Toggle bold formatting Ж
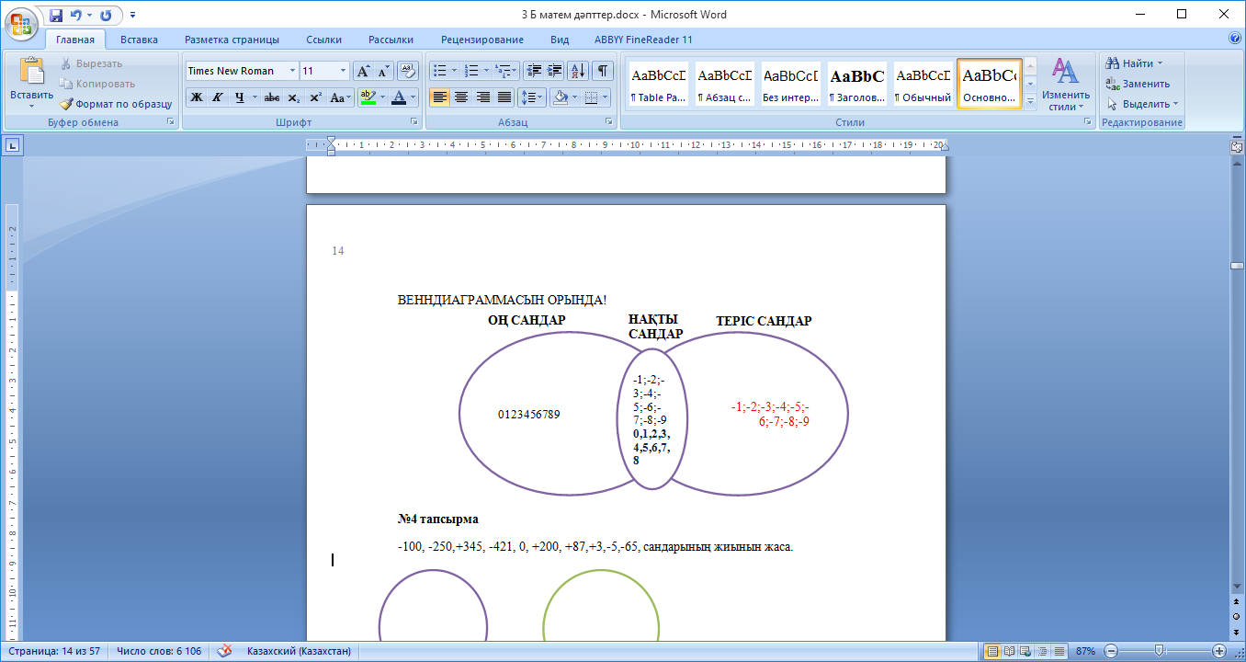Screen dimensions: 1246x662 coord(196,97)
